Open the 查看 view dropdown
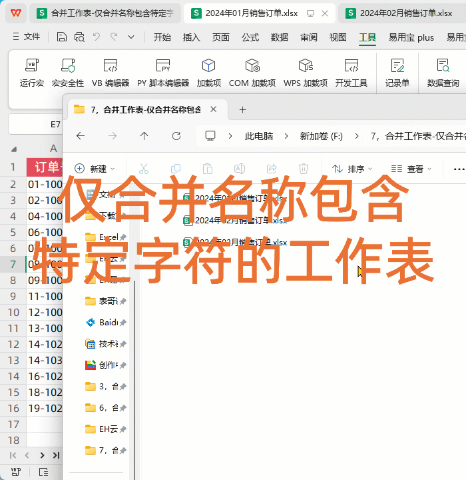This screenshot has width=466, height=480. click(x=411, y=169)
